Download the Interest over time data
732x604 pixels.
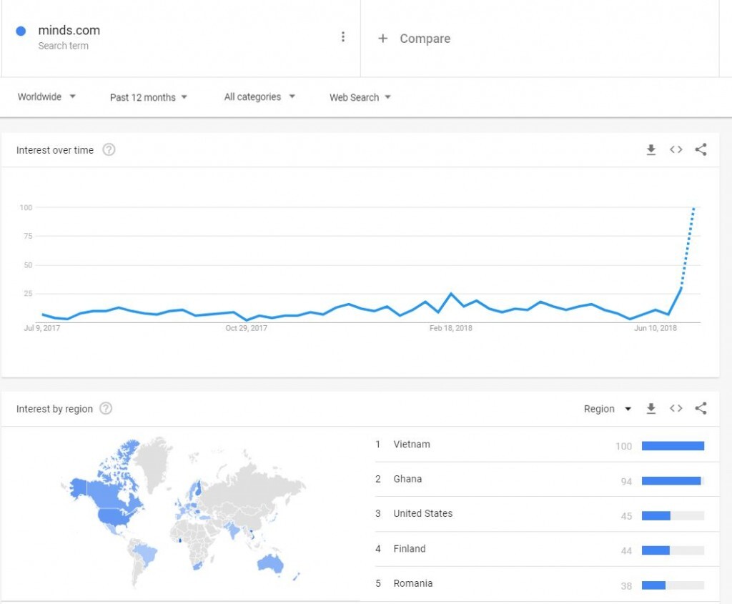pos(651,149)
